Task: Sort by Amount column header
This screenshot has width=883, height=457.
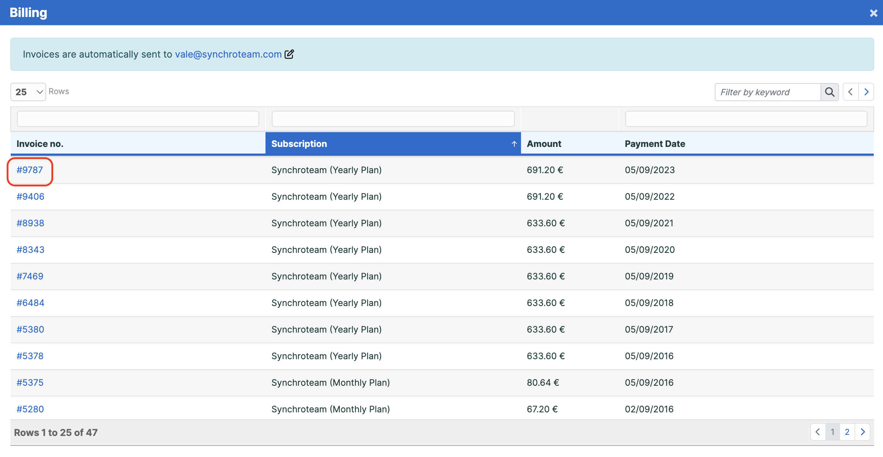Action: click(x=544, y=144)
